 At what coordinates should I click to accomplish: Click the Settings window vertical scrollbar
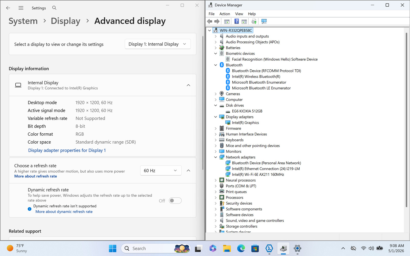click(x=203, y=102)
